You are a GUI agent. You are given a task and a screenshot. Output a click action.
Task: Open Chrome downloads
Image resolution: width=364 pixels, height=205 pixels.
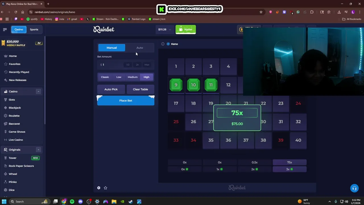(x=339, y=12)
